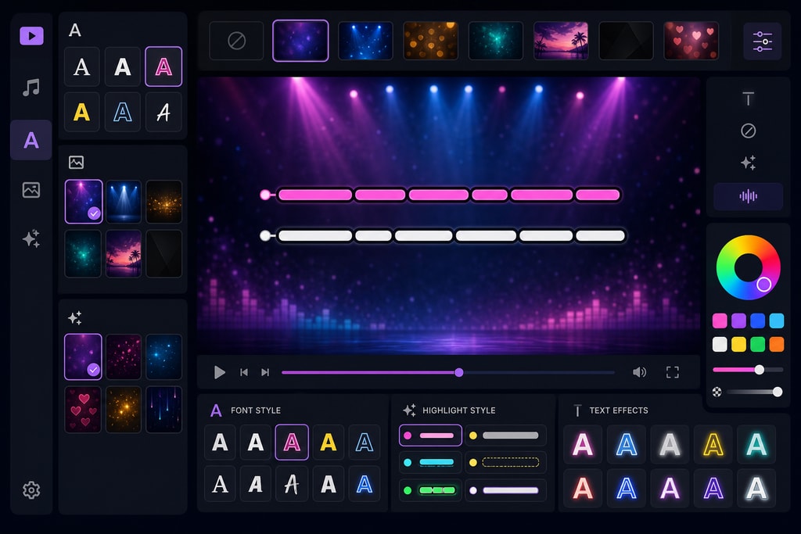The height and width of the screenshot is (534, 801).
Task: Select the teal sparkle thumbnail in top strip
Action: 495,41
